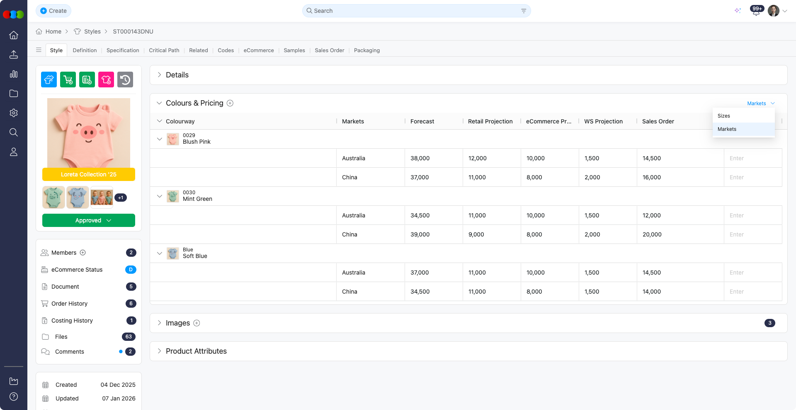This screenshot has height=410, width=796.
Task: Expand the Product Attributes section
Action: (x=159, y=351)
